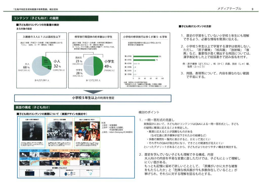Click policy item 3 about 用語、表現等
Screen dimensions: 259x183
pos(215,75)
